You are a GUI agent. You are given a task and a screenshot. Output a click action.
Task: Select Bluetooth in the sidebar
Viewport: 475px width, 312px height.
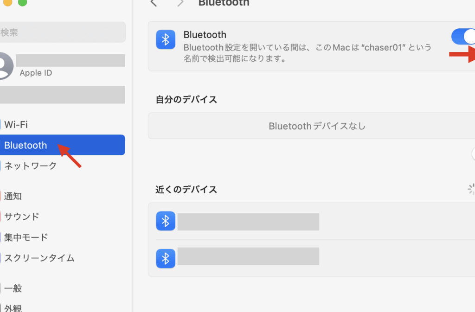(x=63, y=145)
